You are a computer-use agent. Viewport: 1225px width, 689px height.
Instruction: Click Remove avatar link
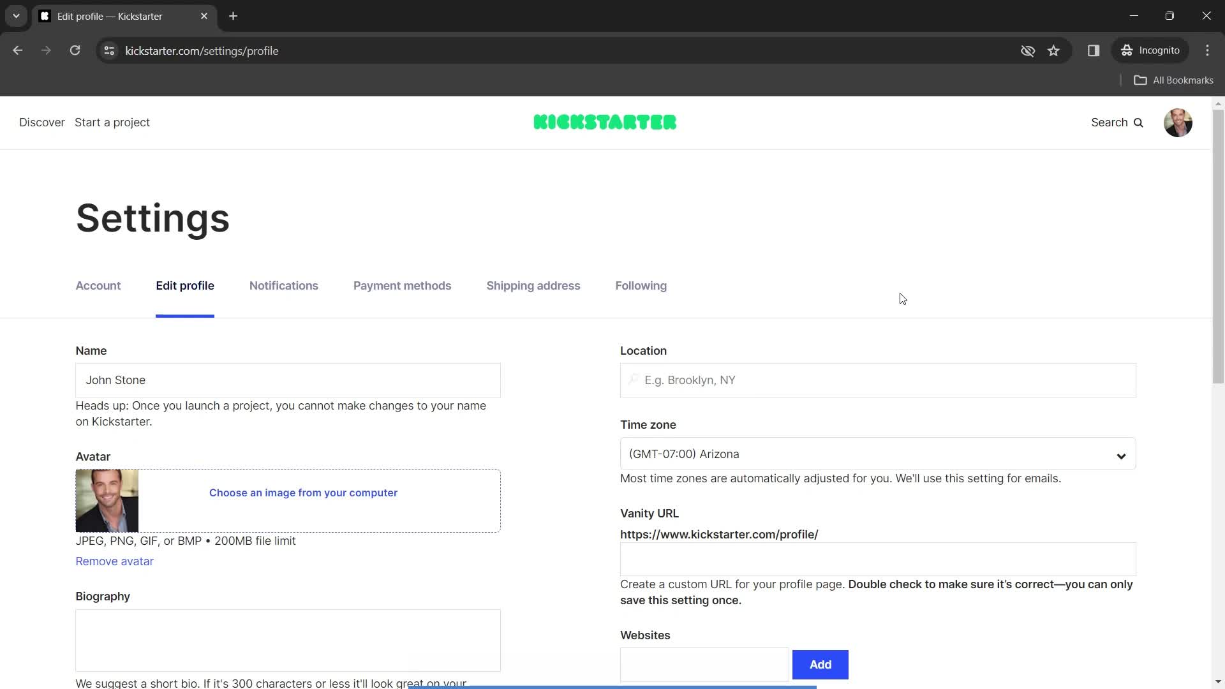point(114,561)
